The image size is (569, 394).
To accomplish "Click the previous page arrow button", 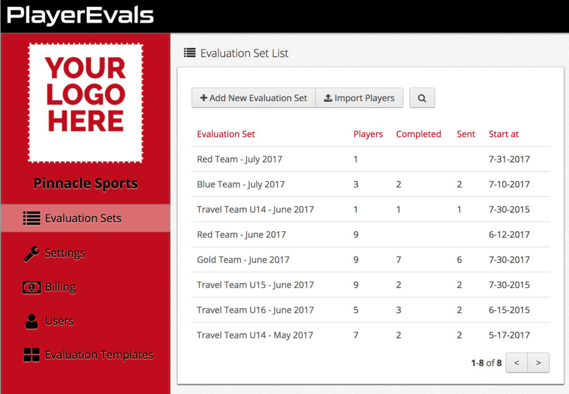I will click(516, 362).
